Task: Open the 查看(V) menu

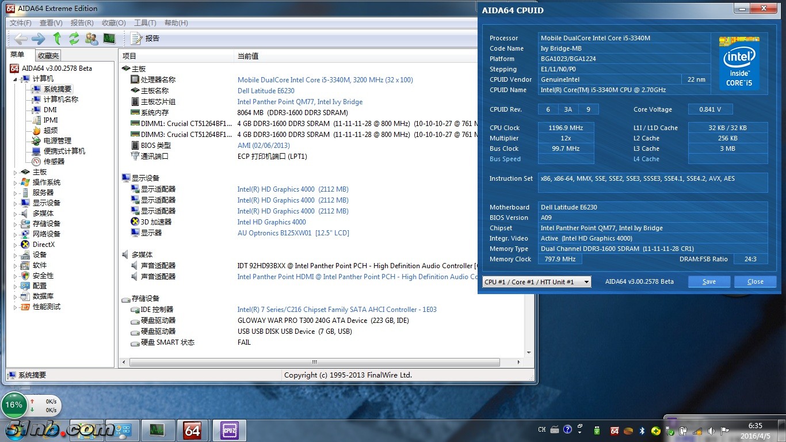Action: click(51, 23)
